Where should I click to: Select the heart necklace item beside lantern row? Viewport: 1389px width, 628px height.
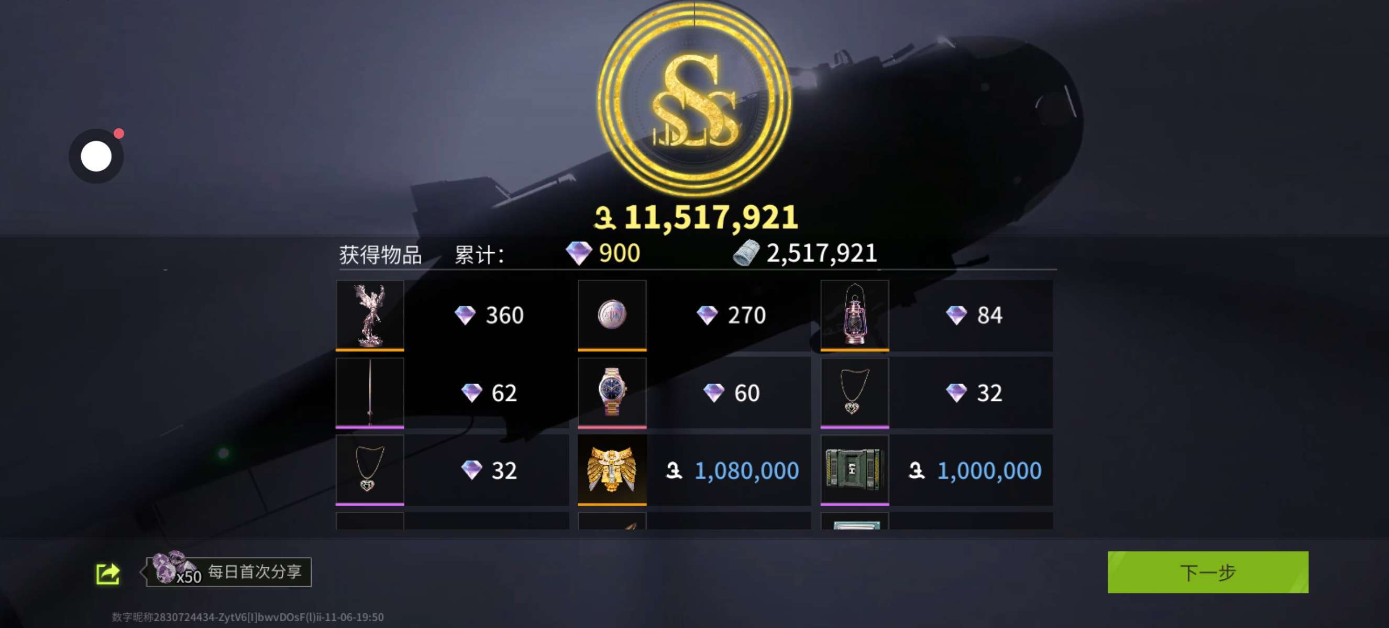tap(855, 393)
